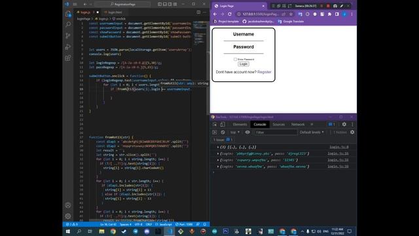This screenshot has height=236, width=419.
Task: Click the CRLF line ending status item
Action: [149, 224]
